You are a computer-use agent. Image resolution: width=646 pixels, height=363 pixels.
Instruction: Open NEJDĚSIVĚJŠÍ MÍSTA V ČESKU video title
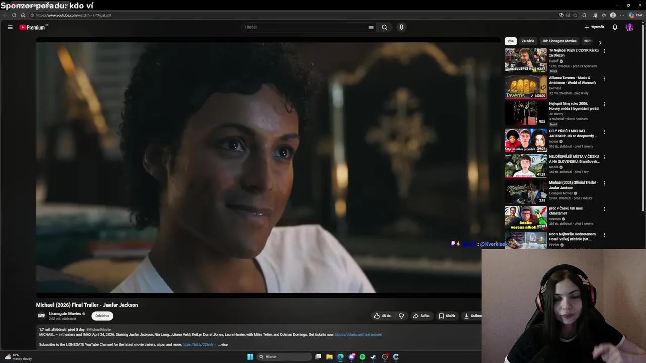click(x=574, y=159)
